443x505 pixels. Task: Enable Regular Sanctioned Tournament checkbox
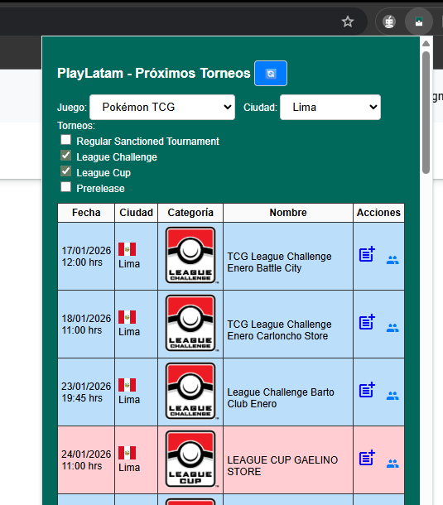[x=66, y=140]
